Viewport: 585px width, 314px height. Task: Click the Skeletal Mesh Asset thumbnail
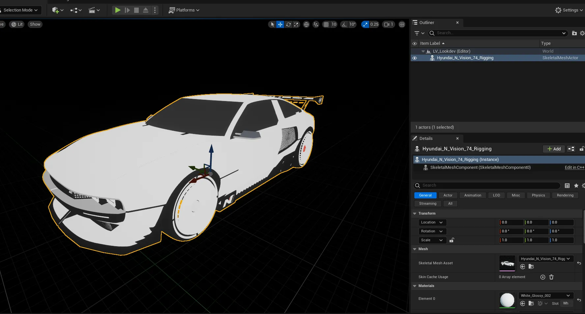(507, 263)
